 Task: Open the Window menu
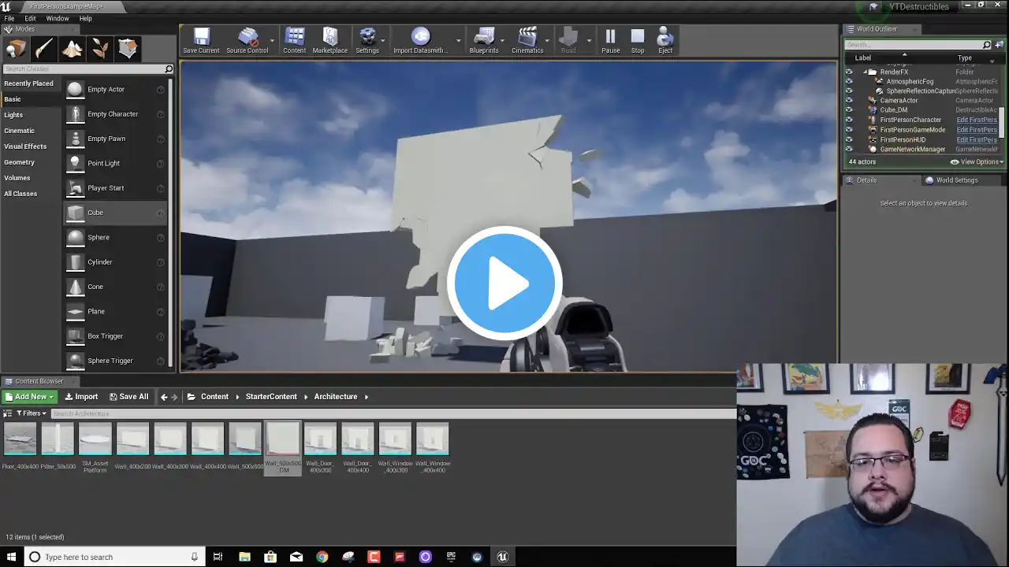[58, 18]
